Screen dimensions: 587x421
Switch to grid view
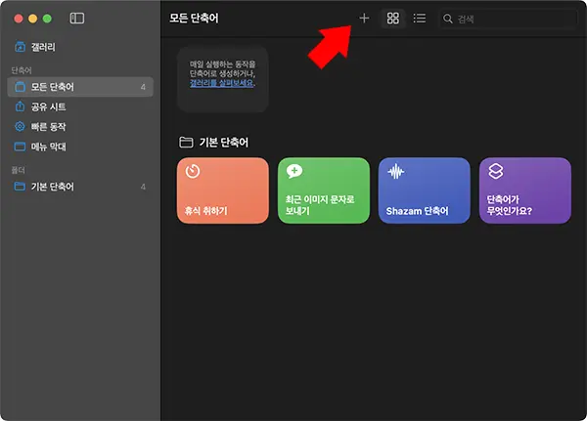392,18
